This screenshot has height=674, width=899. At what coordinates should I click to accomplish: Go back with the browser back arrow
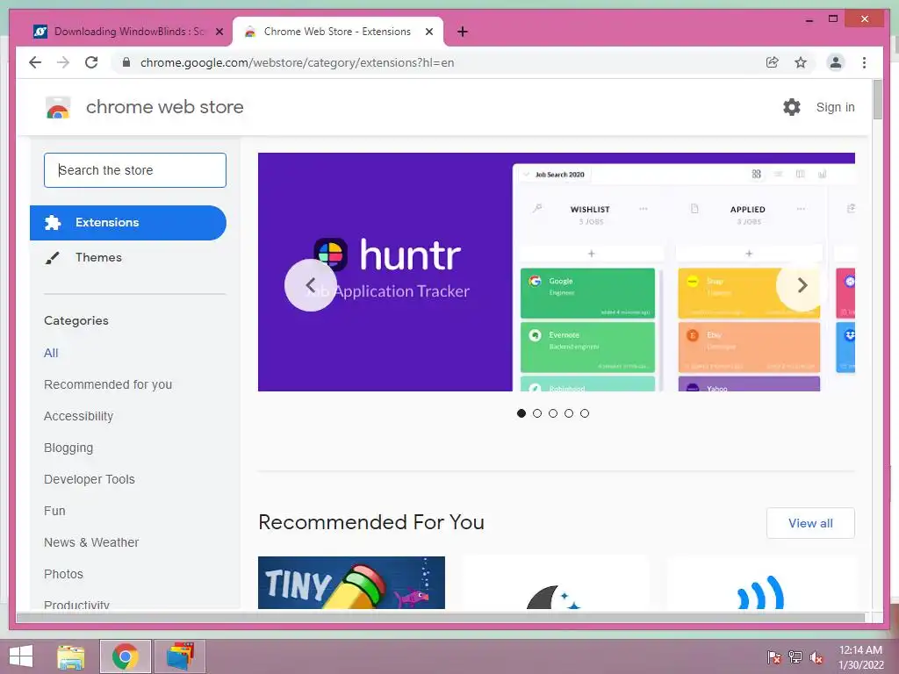pos(35,62)
